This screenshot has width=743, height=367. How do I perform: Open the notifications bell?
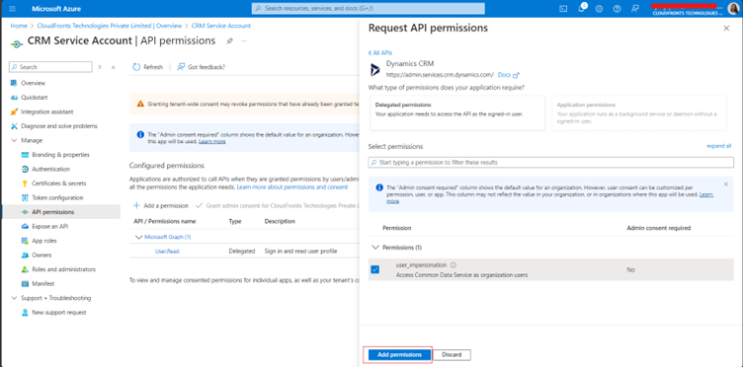pos(582,9)
